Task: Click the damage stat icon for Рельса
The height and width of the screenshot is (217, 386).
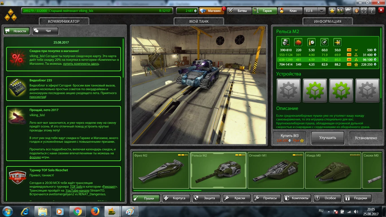Action: 285,42
